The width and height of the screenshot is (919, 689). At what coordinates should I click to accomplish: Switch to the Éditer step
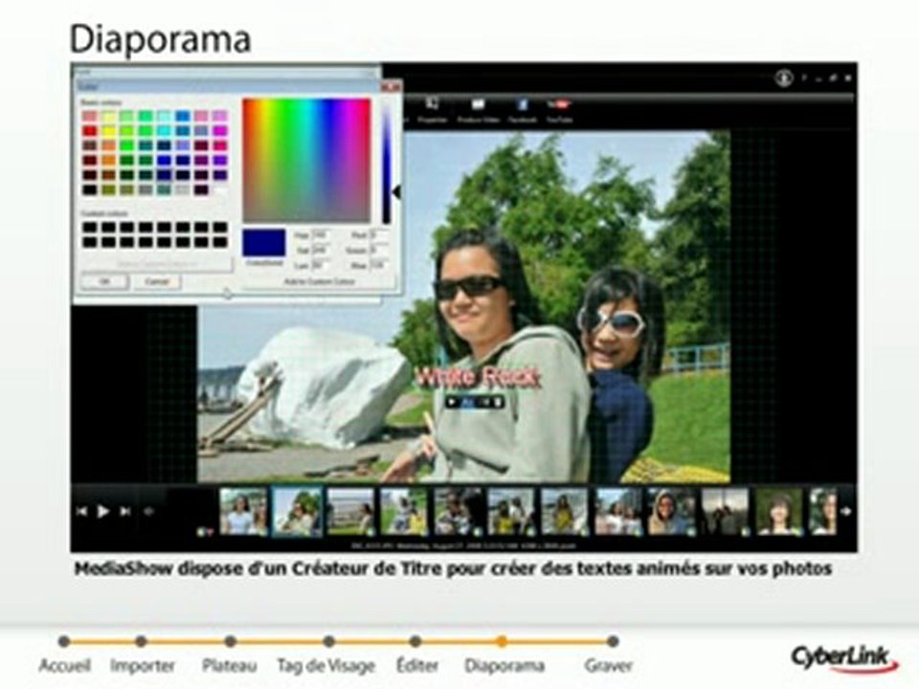pyautogui.click(x=417, y=666)
